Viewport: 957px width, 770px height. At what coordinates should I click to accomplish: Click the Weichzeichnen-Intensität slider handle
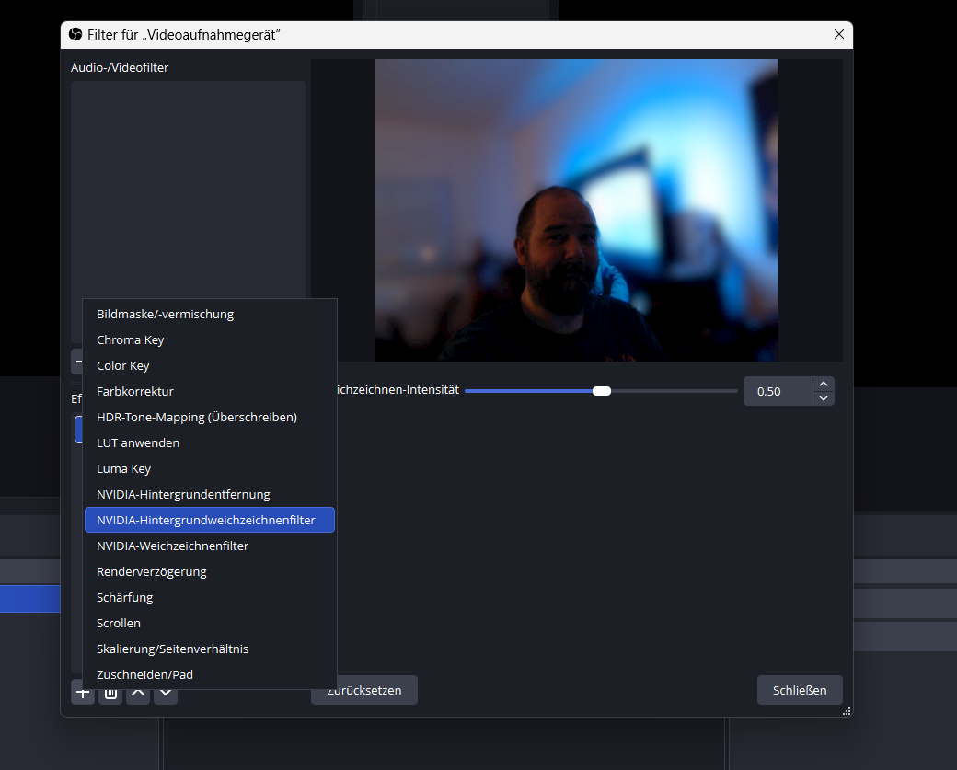point(602,391)
